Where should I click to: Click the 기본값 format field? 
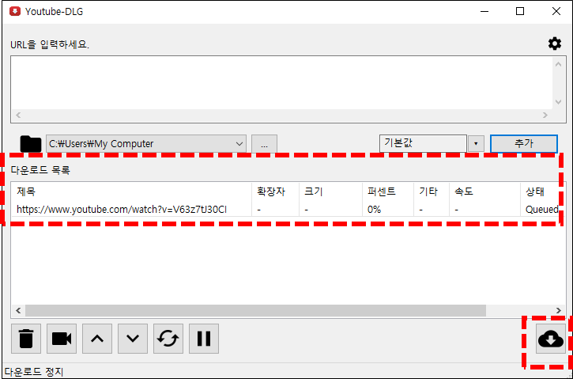423,143
